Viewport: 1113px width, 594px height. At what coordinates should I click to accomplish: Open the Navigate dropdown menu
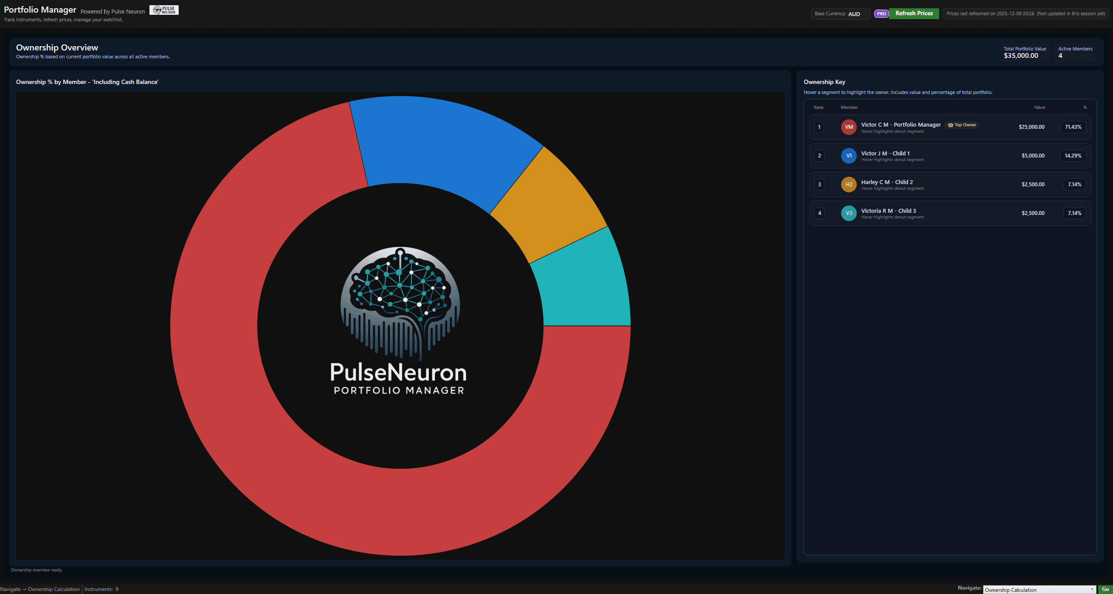1039,590
